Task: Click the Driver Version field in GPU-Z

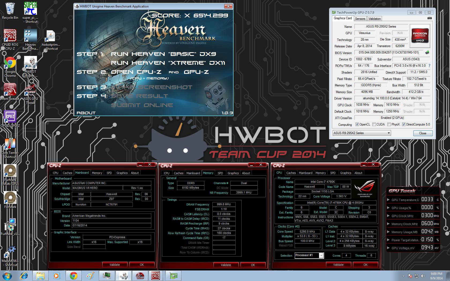Action: coord(392,98)
